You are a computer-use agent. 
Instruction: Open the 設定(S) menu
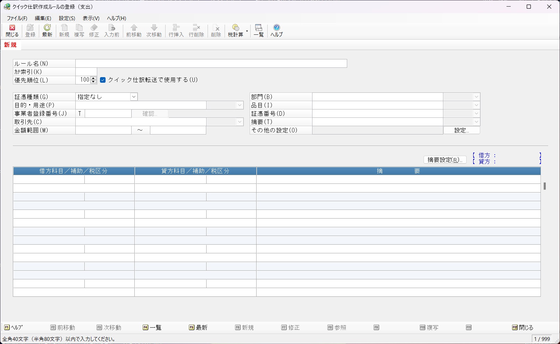point(67,18)
